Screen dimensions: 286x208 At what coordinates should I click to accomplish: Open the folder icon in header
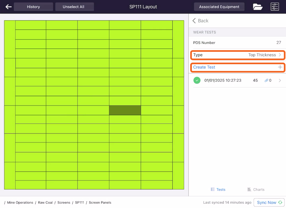258,7
